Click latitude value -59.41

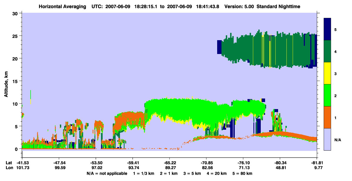pos(132,163)
